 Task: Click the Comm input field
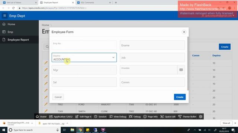tap(152, 82)
